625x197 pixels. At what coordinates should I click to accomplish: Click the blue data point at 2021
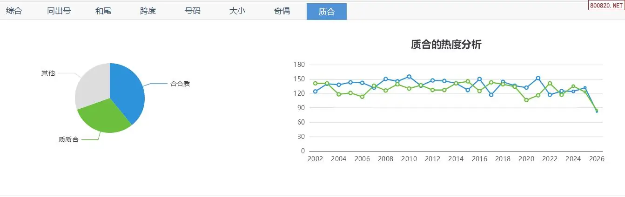pos(538,78)
